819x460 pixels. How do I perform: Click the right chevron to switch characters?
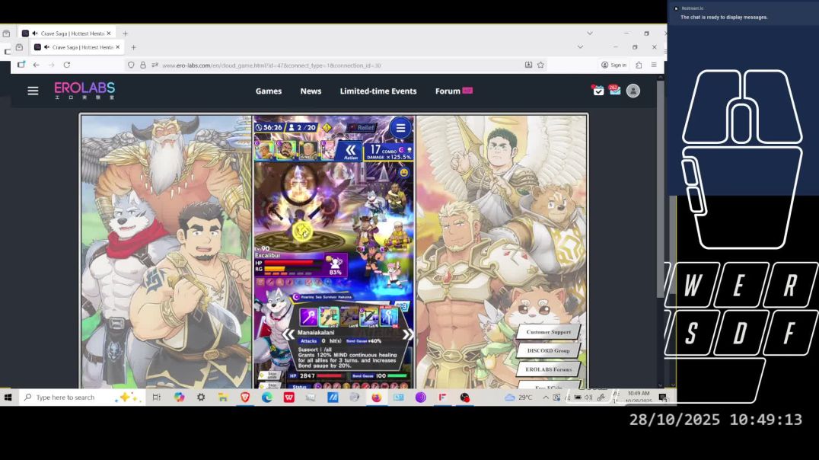(407, 334)
